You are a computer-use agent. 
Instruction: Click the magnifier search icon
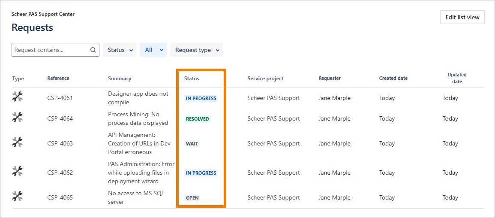tap(93, 50)
